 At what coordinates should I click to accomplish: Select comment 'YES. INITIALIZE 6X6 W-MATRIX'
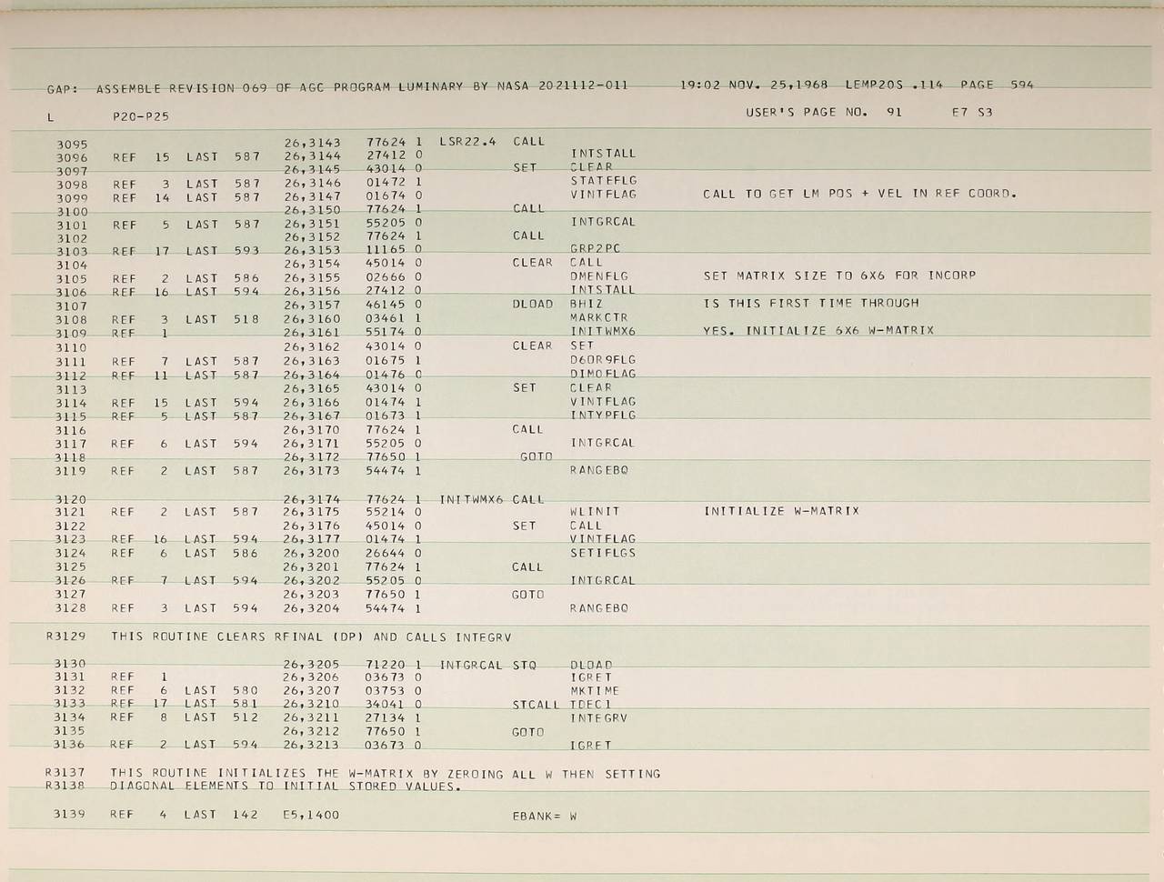[x=818, y=331]
